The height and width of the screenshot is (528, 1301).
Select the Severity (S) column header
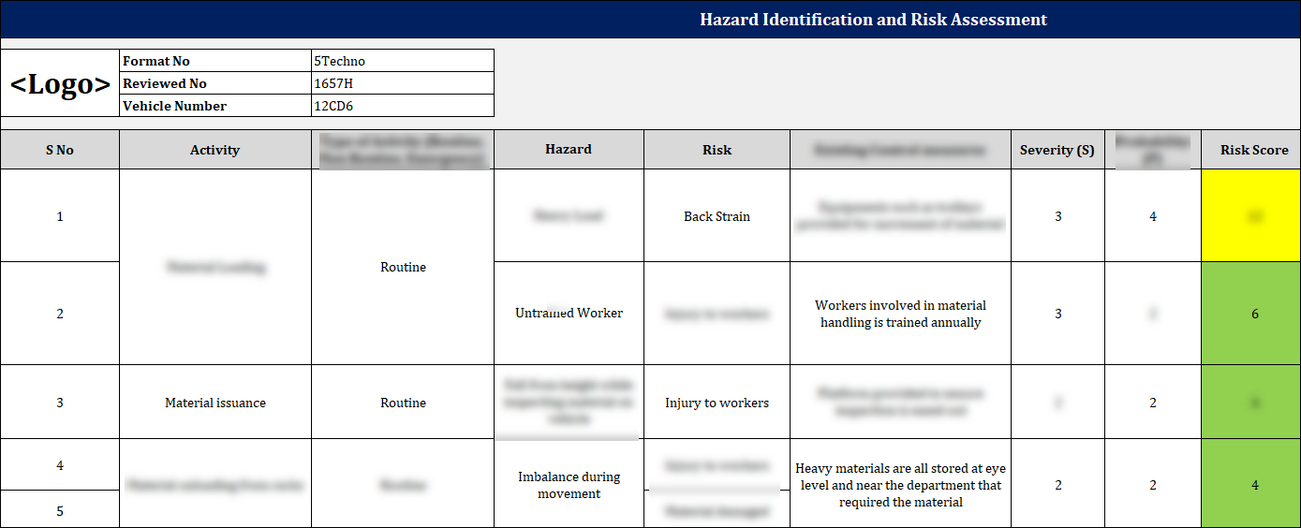[x=1057, y=150]
